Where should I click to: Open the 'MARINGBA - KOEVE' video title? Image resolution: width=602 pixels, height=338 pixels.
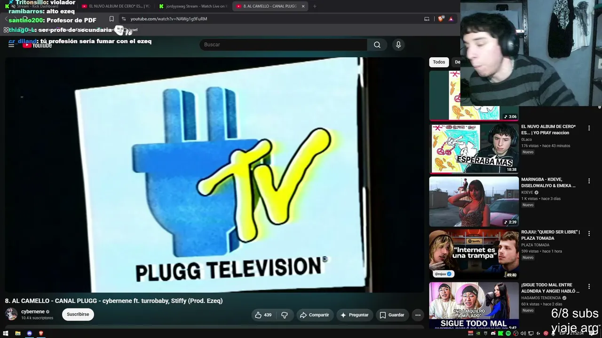click(548, 183)
